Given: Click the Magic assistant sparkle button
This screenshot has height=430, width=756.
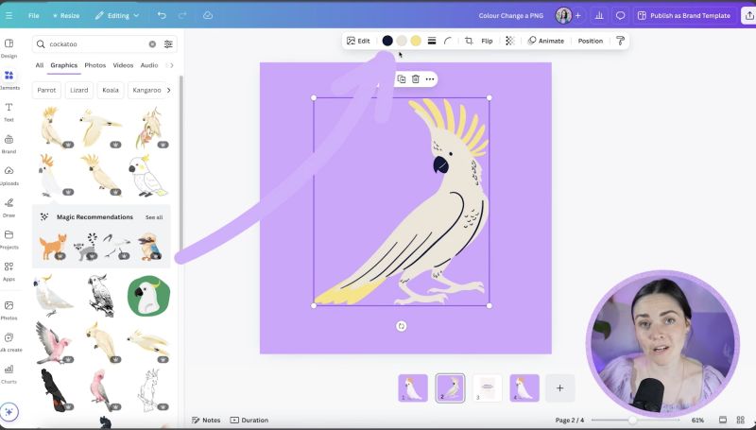Looking at the screenshot, I should (9, 412).
